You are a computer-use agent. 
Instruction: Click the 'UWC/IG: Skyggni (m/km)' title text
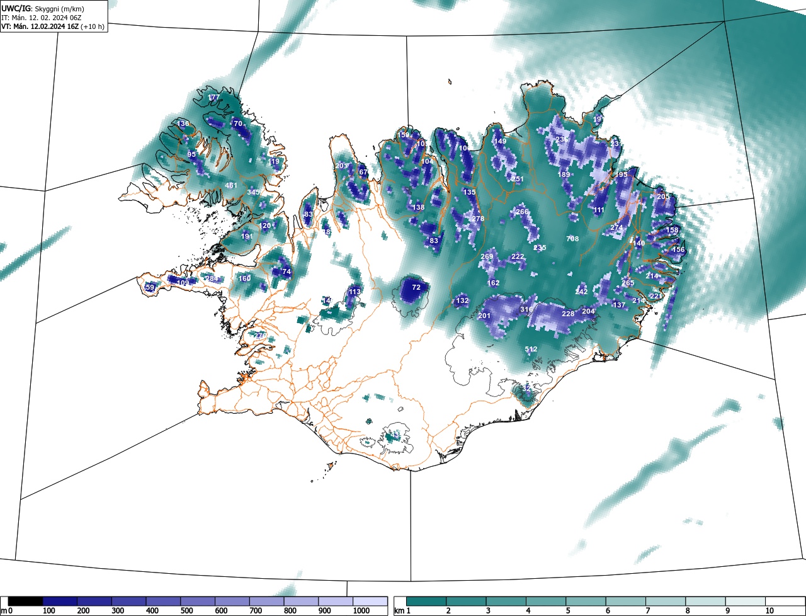pos(43,8)
